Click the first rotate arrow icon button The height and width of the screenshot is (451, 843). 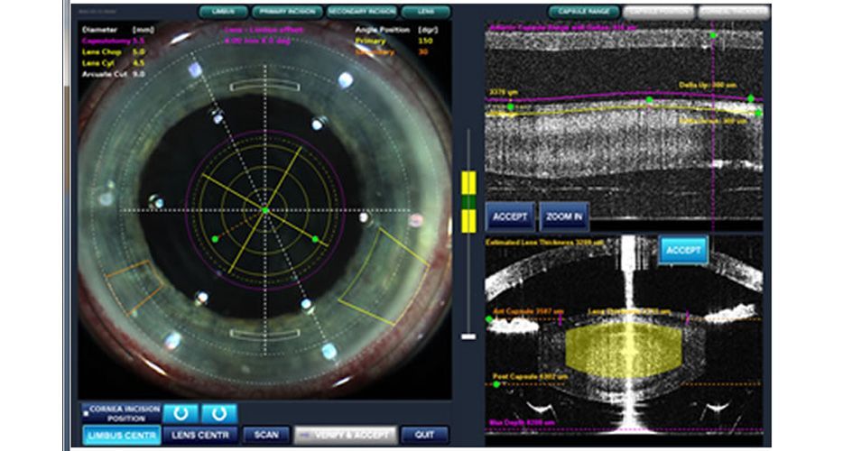click(181, 413)
